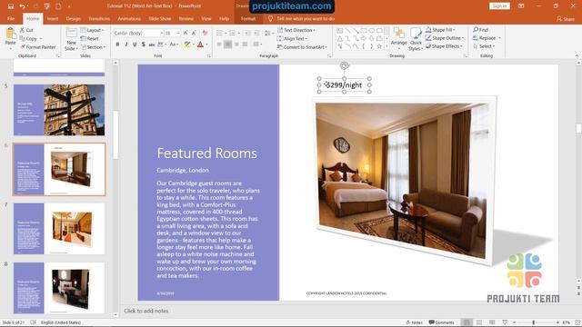Switch to the Insert tab
Screen dimensions: 582x327
coord(53,18)
